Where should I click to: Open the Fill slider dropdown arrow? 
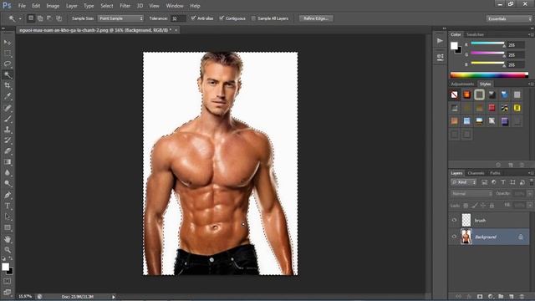click(530, 205)
